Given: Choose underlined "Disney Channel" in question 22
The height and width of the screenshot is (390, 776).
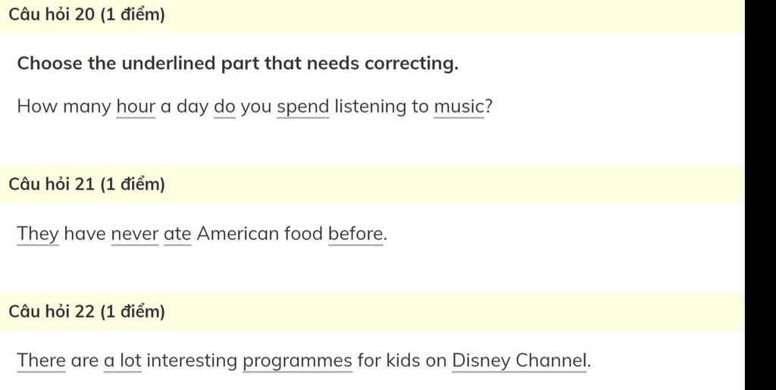Looking at the screenshot, I should 519,361.
